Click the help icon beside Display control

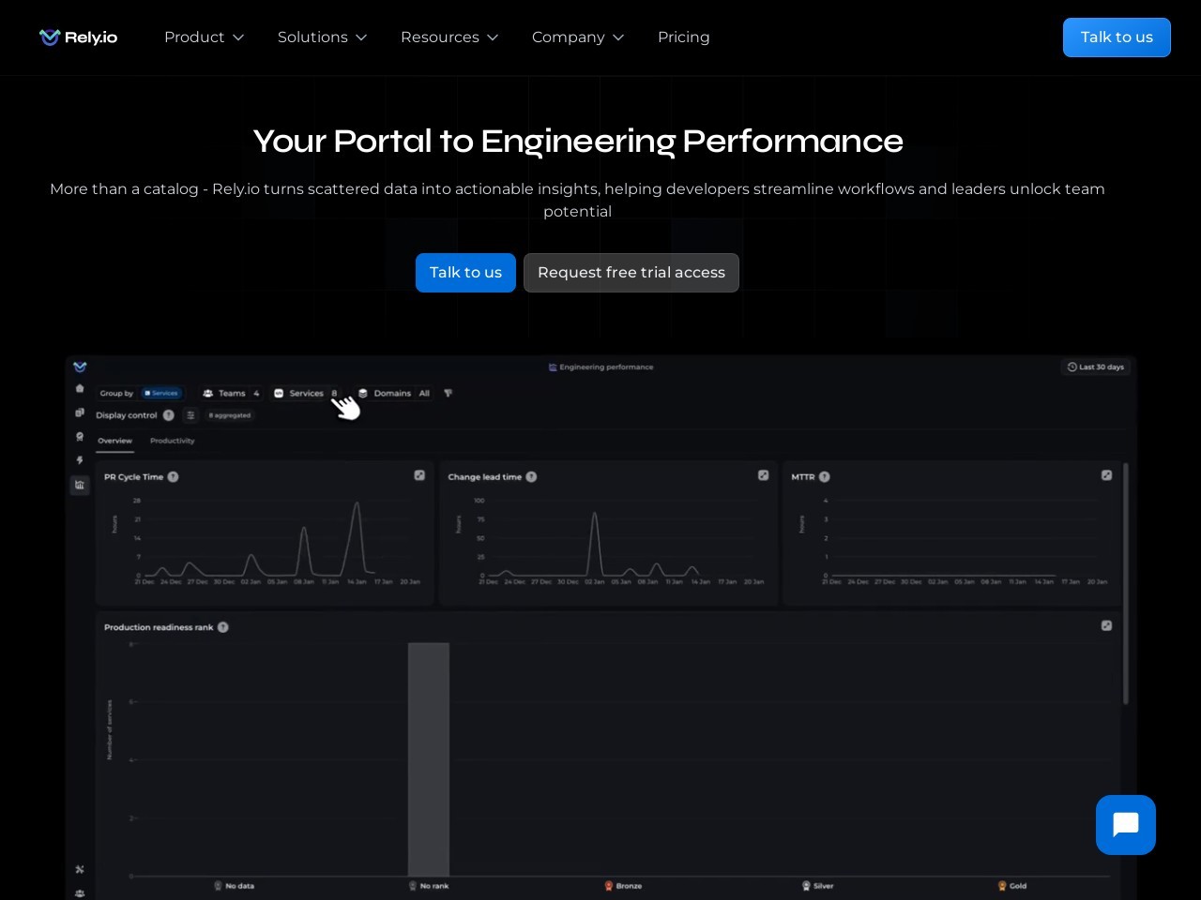click(x=169, y=415)
